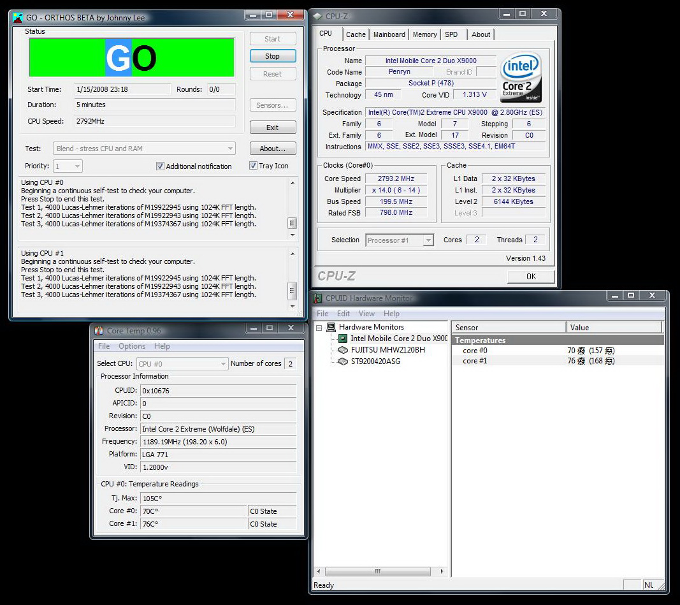
Task: Click the Reset button in ORTHOS
Action: pyautogui.click(x=272, y=74)
